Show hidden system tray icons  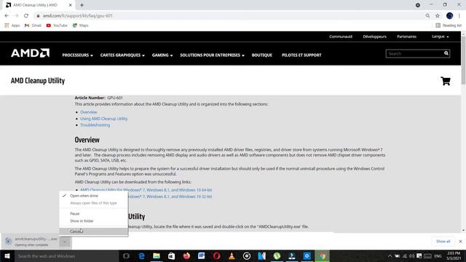390,256
